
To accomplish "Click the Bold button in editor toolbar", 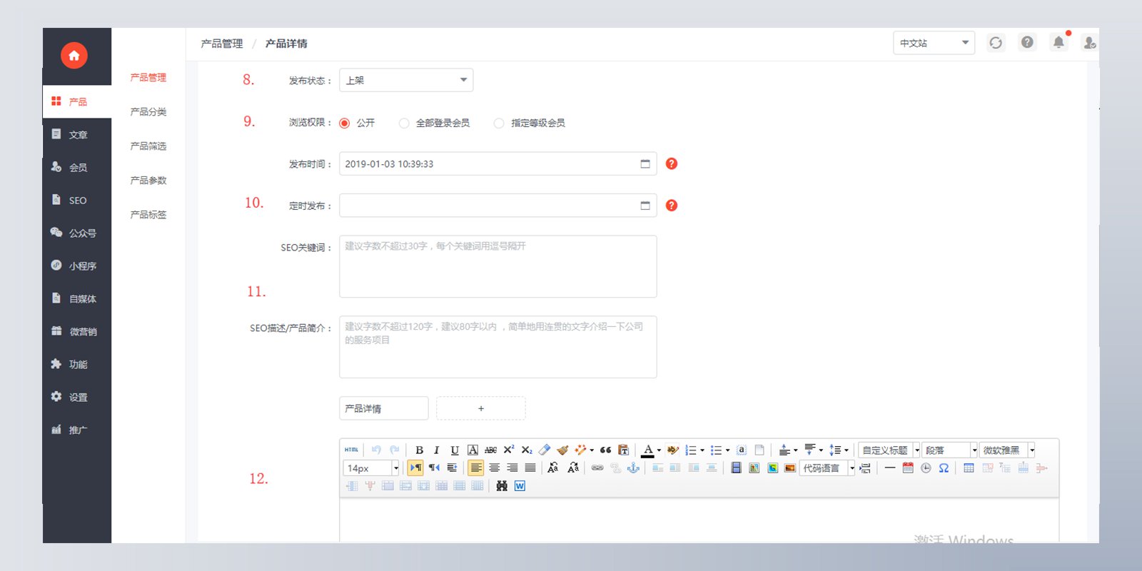I will point(419,450).
